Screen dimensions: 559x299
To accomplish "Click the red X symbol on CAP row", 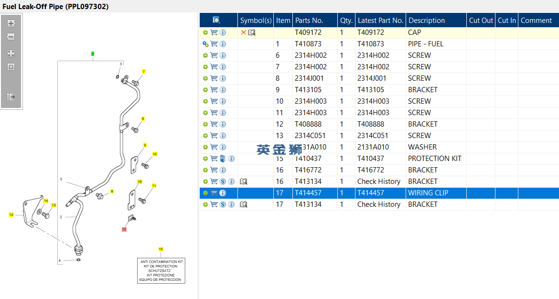I will coord(244,32).
